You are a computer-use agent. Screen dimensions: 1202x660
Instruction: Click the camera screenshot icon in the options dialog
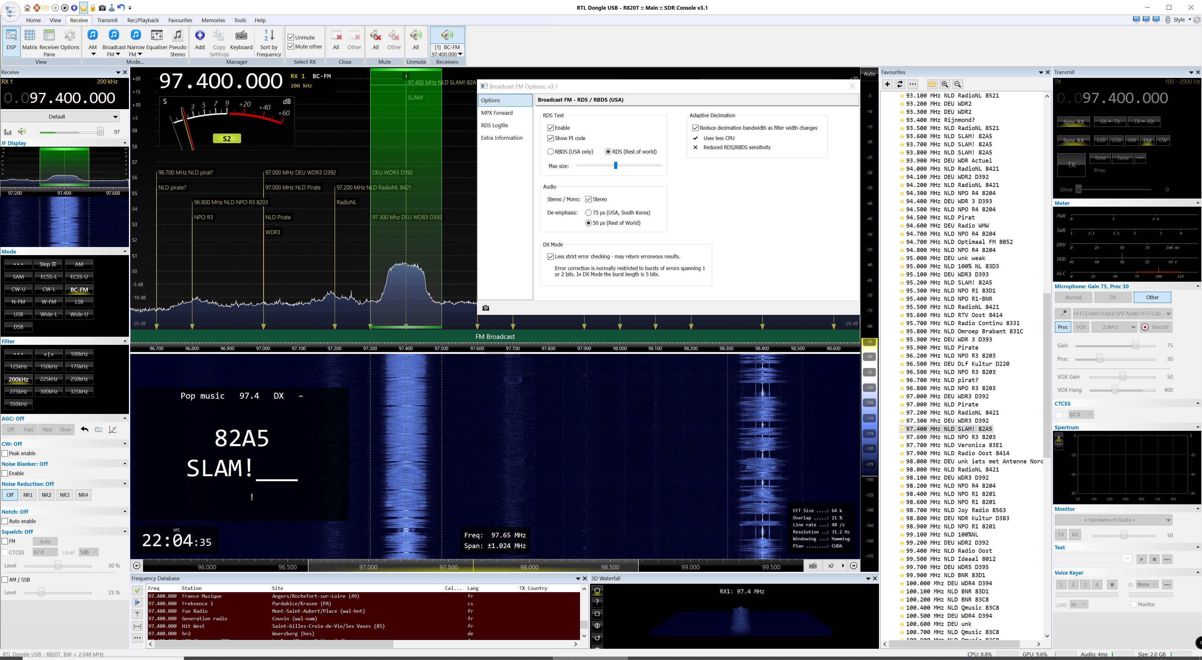(486, 308)
